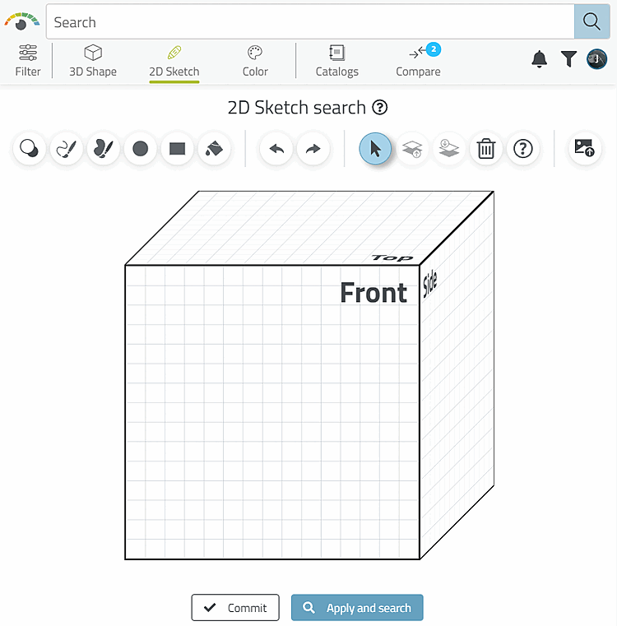617x626 pixels.
Task: Open the Filter panel
Action: pyautogui.click(x=28, y=61)
